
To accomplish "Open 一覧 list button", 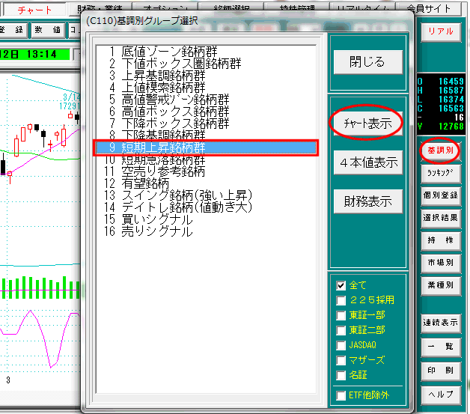I will 441,347.
